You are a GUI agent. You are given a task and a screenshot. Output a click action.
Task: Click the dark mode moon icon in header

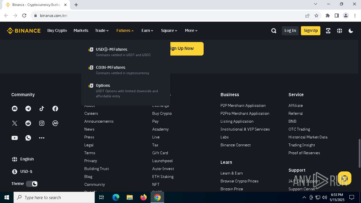351,31
